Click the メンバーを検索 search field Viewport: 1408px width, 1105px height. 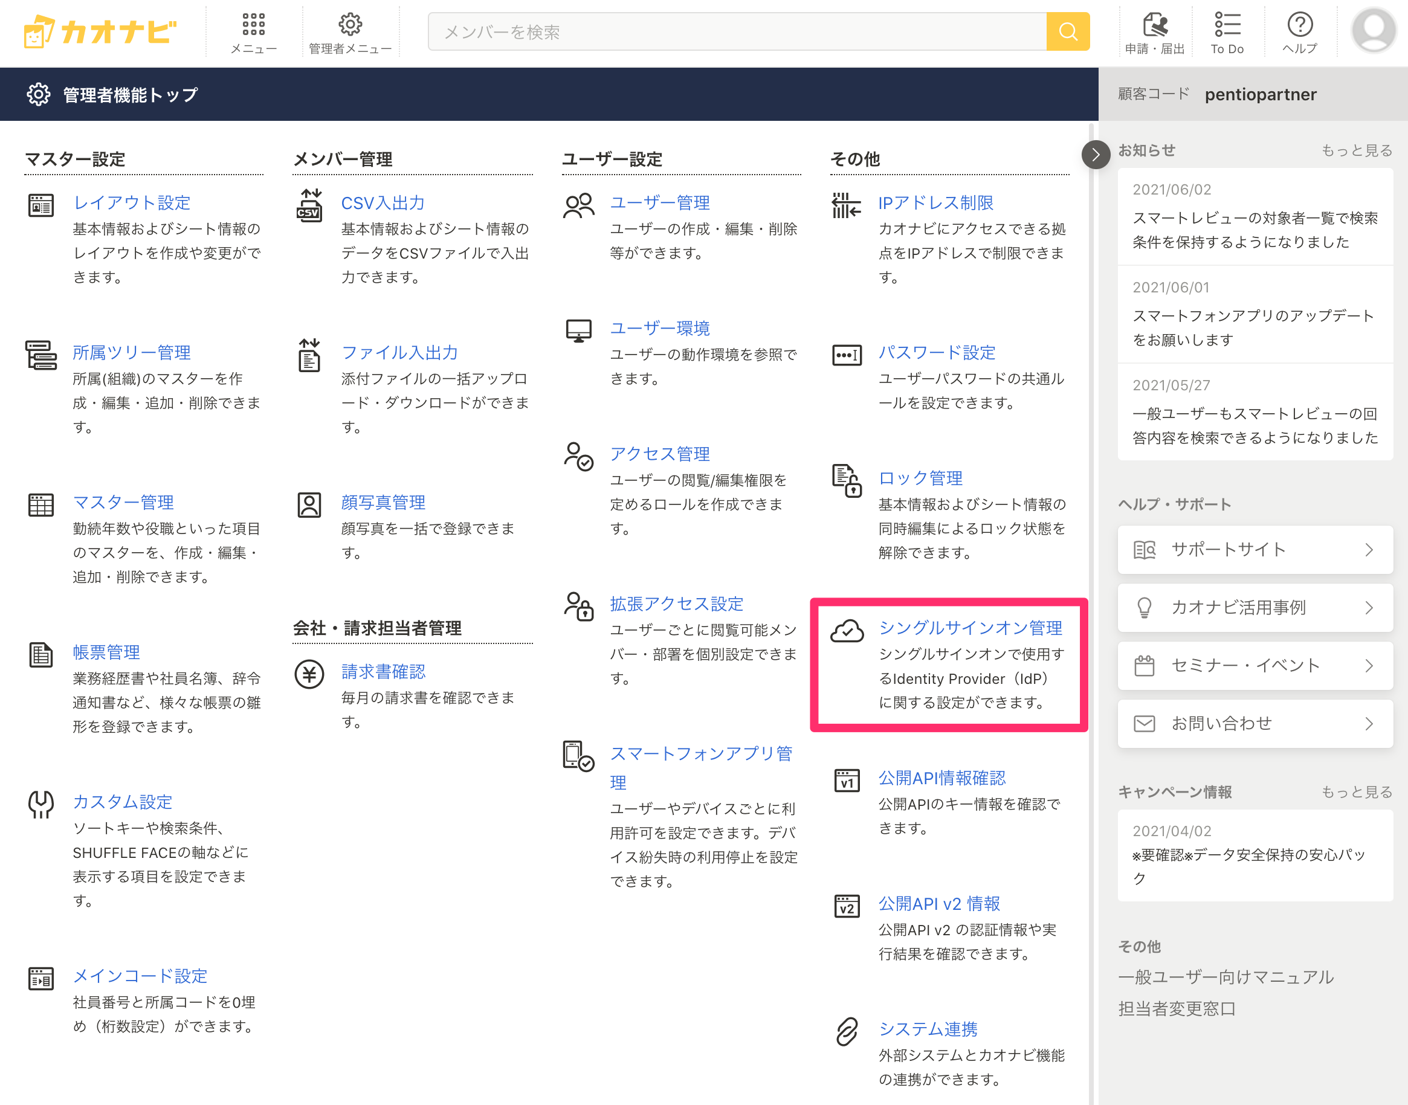pyautogui.click(x=737, y=31)
